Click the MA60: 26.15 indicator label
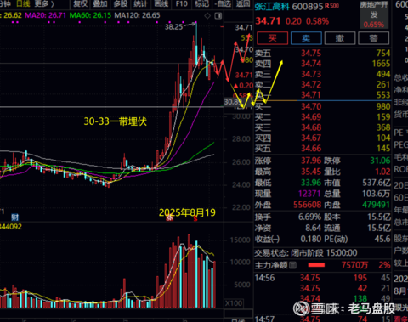 [x=90, y=15]
